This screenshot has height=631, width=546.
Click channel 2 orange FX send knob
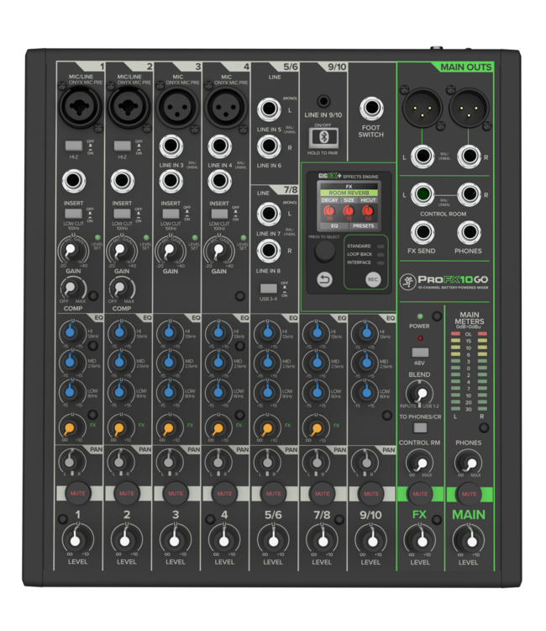119,427
